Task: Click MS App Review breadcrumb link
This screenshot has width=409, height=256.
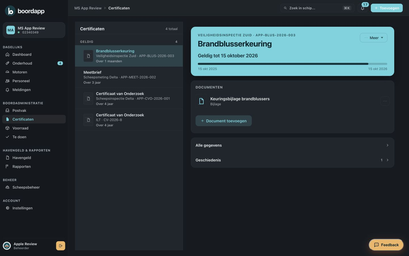Action: click(x=88, y=8)
